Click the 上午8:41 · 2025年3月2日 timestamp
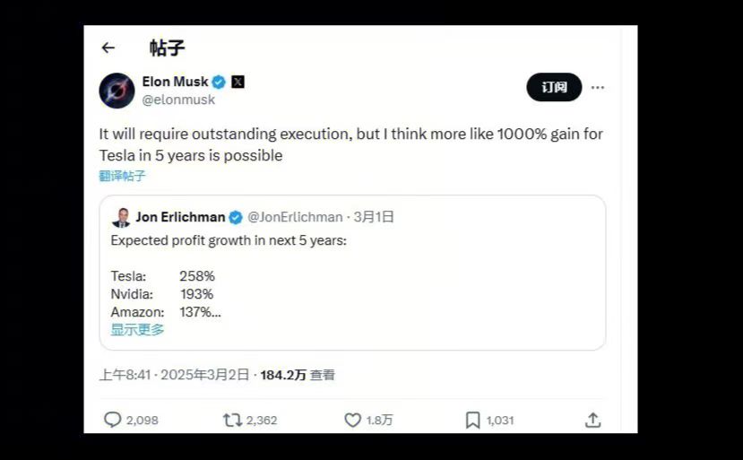The height and width of the screenshot is (460, 743). pyautogui.click(x=174, y=375)
